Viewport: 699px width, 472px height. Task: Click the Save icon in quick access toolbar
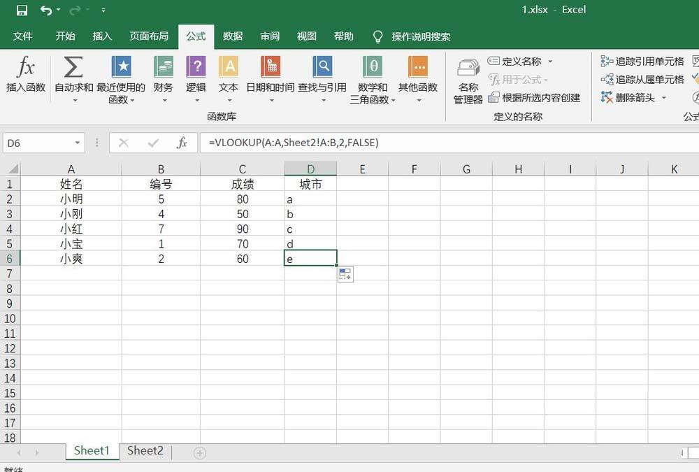22,10
